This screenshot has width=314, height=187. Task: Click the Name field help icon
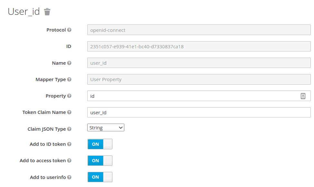(69, 63)
